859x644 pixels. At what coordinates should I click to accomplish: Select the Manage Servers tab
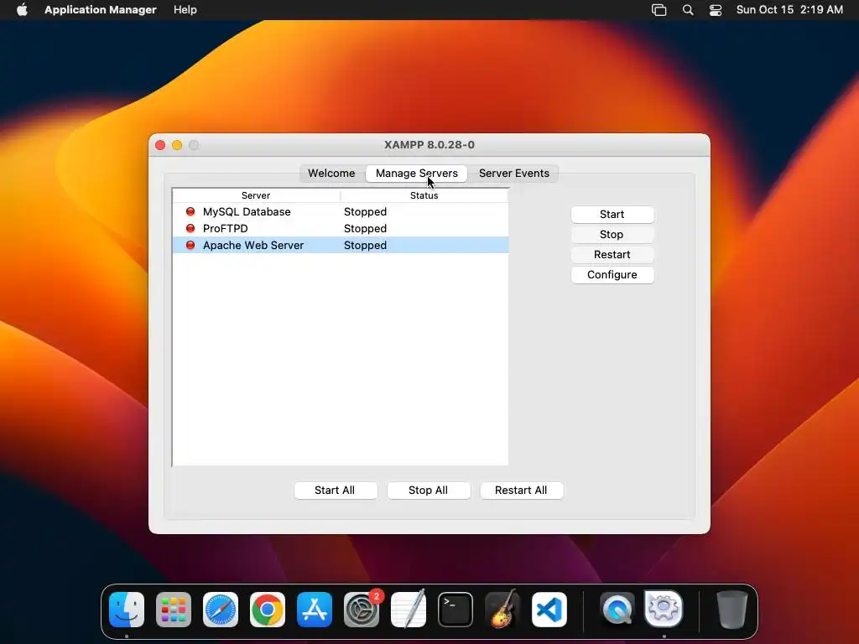416,173
